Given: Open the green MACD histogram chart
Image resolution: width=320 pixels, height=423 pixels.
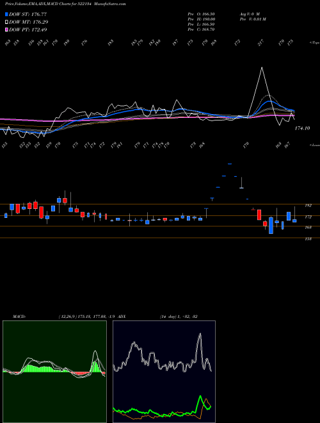Looking at the screenshot, I should 54,372.
